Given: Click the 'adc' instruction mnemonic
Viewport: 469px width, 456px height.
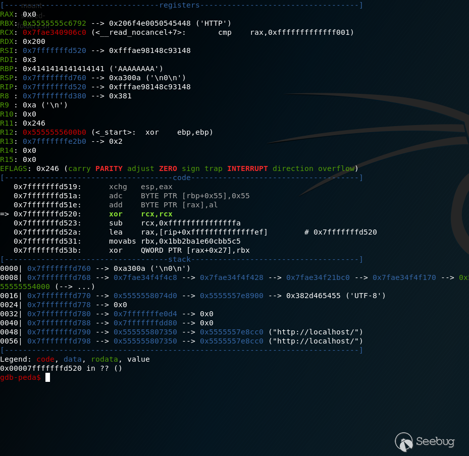Looking at the screenshot, I should 116,196.
